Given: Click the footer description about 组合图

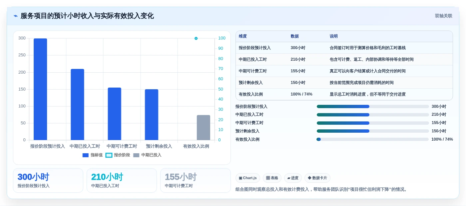Looking at the screenshot, I should (322, 189).
